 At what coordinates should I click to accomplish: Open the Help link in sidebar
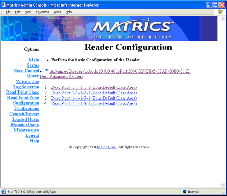pyautogui.click(x=34, y=141)
